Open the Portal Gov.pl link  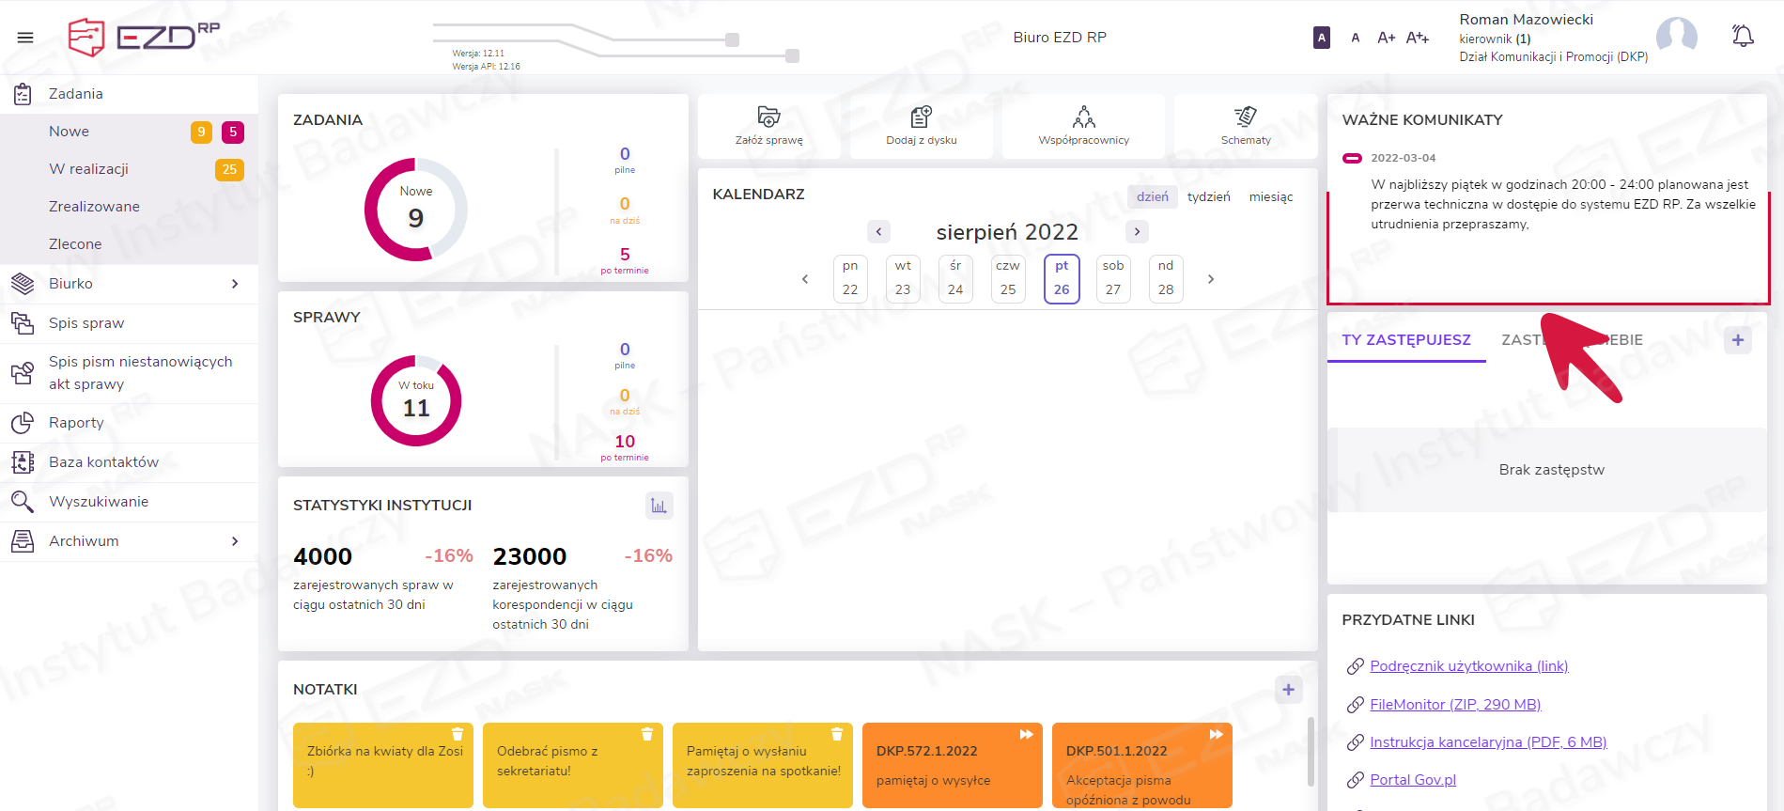(1412, 780)
